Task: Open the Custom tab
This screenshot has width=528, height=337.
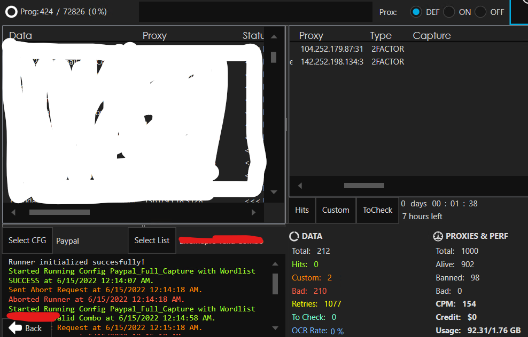Action: coord(336,210)
